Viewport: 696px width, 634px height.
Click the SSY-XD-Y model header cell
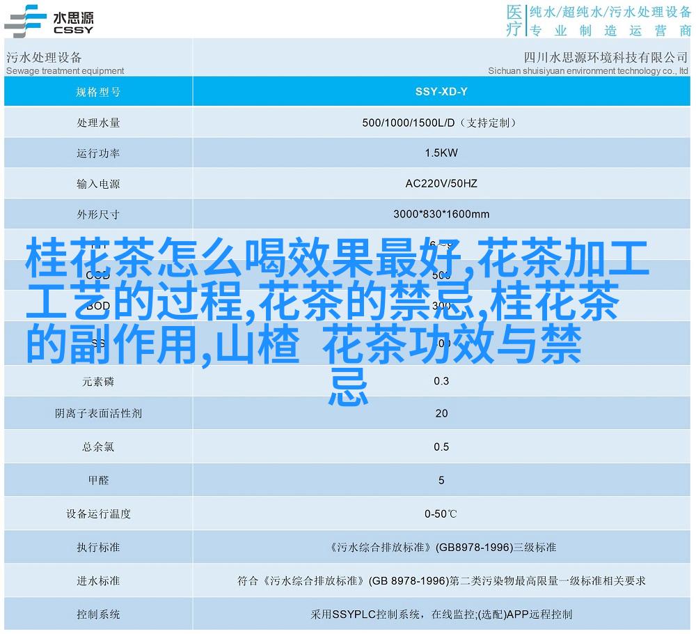coord(441,91)
